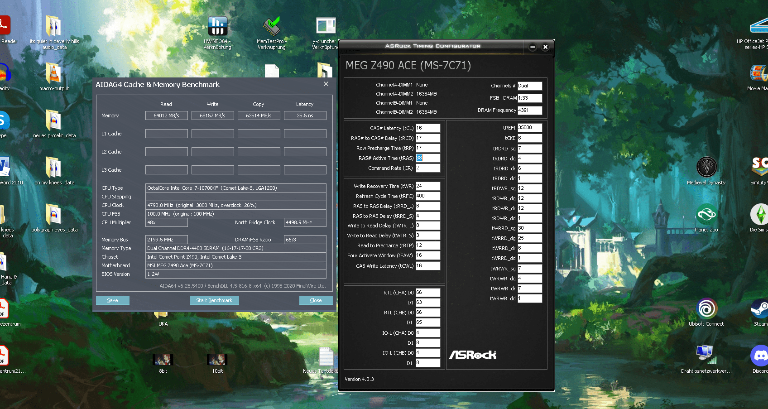Click Save in AIDA64 benchmark window

113,300
